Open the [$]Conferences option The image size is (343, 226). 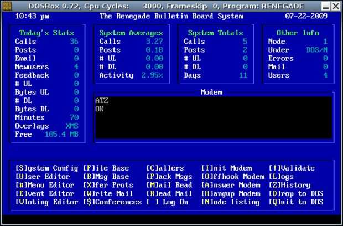[x=112, y=202]
